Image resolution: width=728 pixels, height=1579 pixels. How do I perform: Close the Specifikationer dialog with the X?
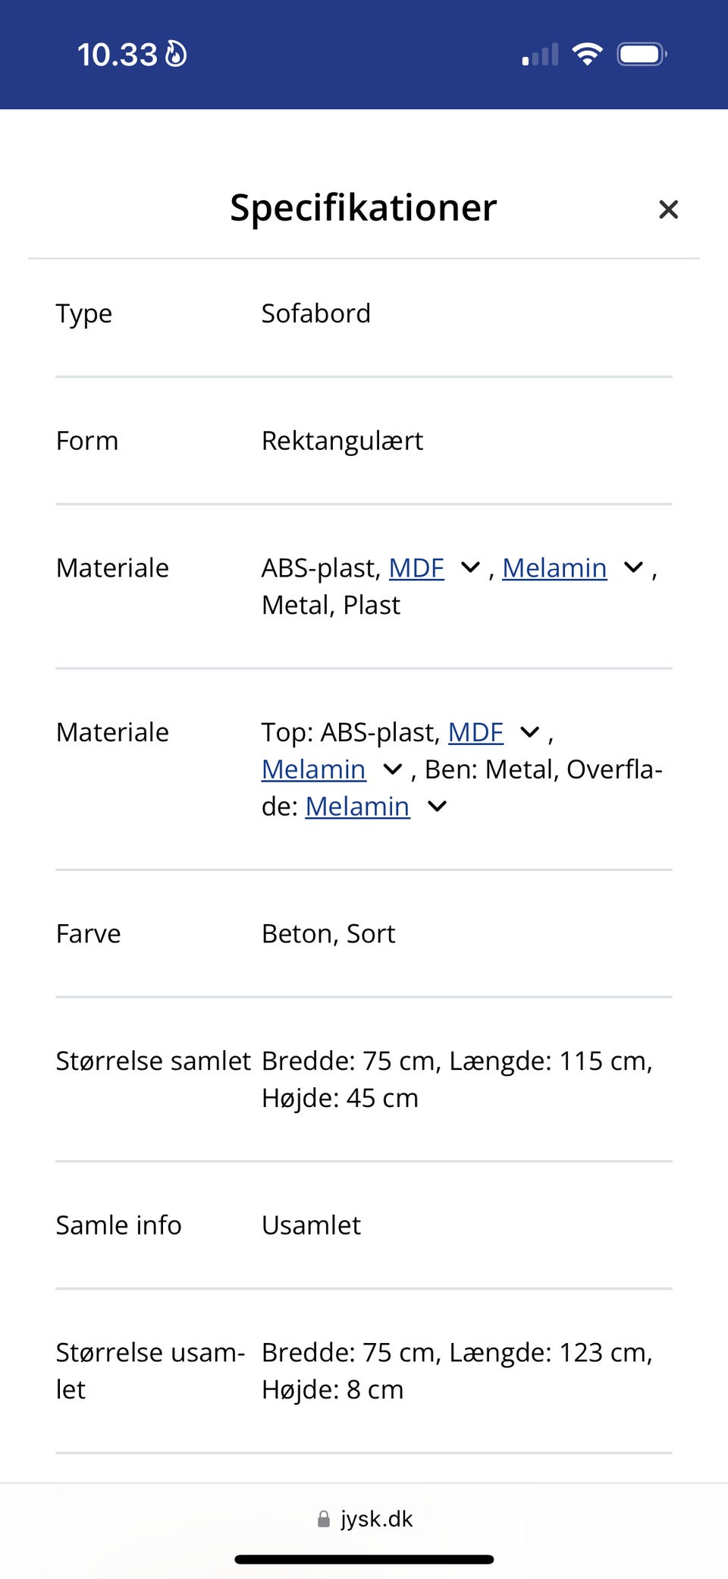pos(668,209)
